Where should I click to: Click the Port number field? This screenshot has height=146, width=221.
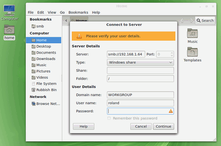pos(163,54)
